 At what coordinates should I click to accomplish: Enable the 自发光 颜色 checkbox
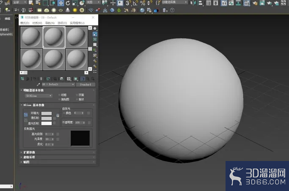pos(64,113)
